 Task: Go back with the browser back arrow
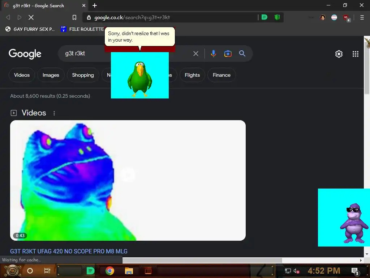(8, 17)
